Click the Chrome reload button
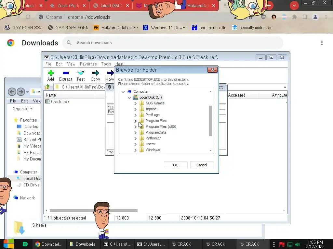Image resolution: width=333 pixels, height=249 pixels. (28, 17)
